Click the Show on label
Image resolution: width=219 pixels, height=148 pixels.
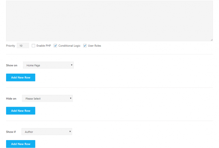11,66
